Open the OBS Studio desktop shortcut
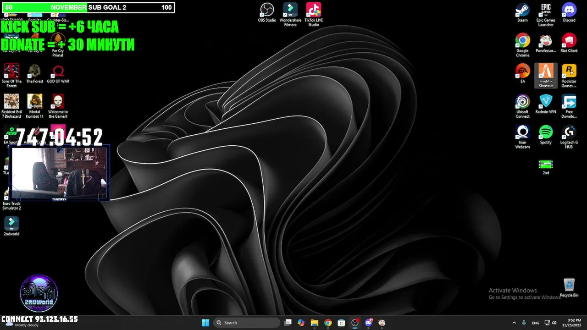Screen dimensions: 587x330 pyautogui.click(x=267, y=13)
